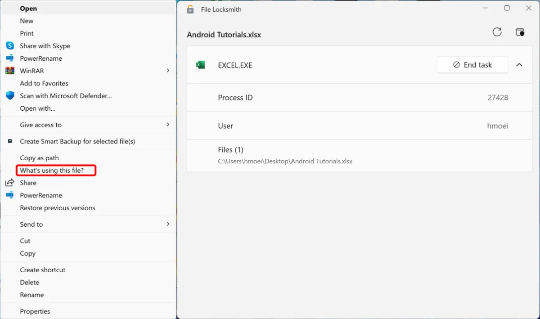Collapse the EXCEL.EXE process details
The height and width of the screenshot is (319, 540).
pyautogui.click(x=519, y=65)
